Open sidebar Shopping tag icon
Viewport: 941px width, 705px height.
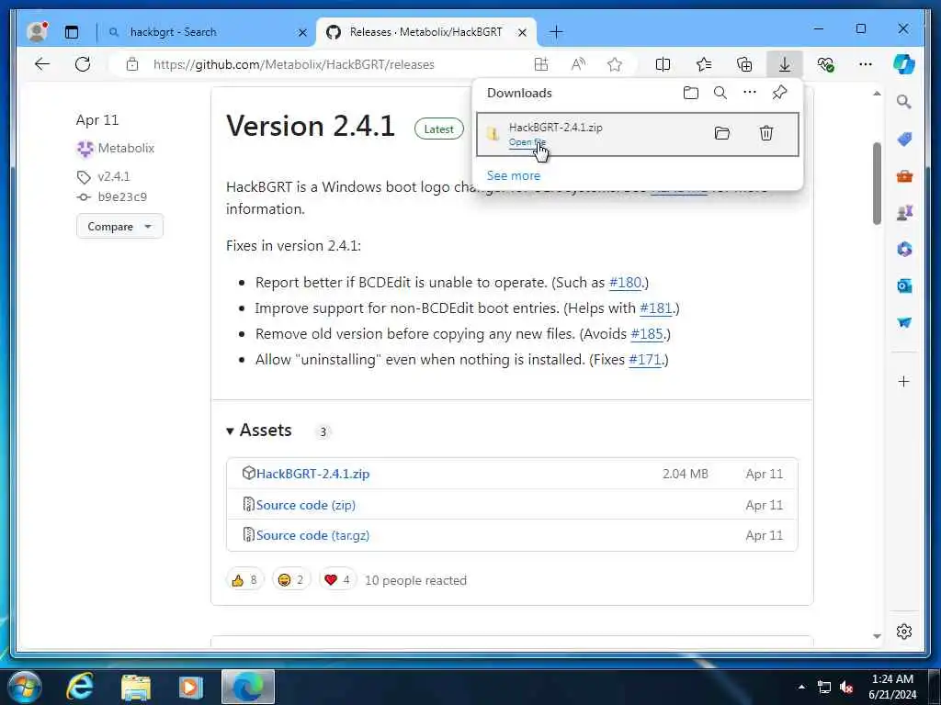(904, 140)
